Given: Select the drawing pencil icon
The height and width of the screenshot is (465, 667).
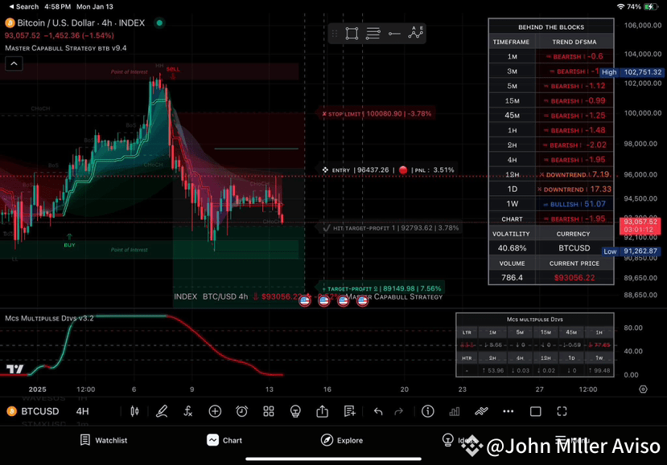Looking at the screenshot, I should click(x=162, y=411).
